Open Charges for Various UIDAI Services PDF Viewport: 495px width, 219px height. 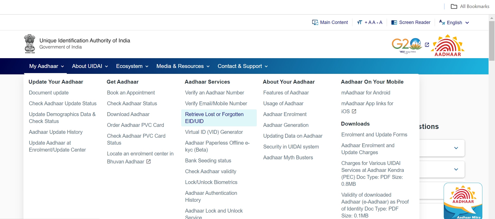(x=373, y=173)
